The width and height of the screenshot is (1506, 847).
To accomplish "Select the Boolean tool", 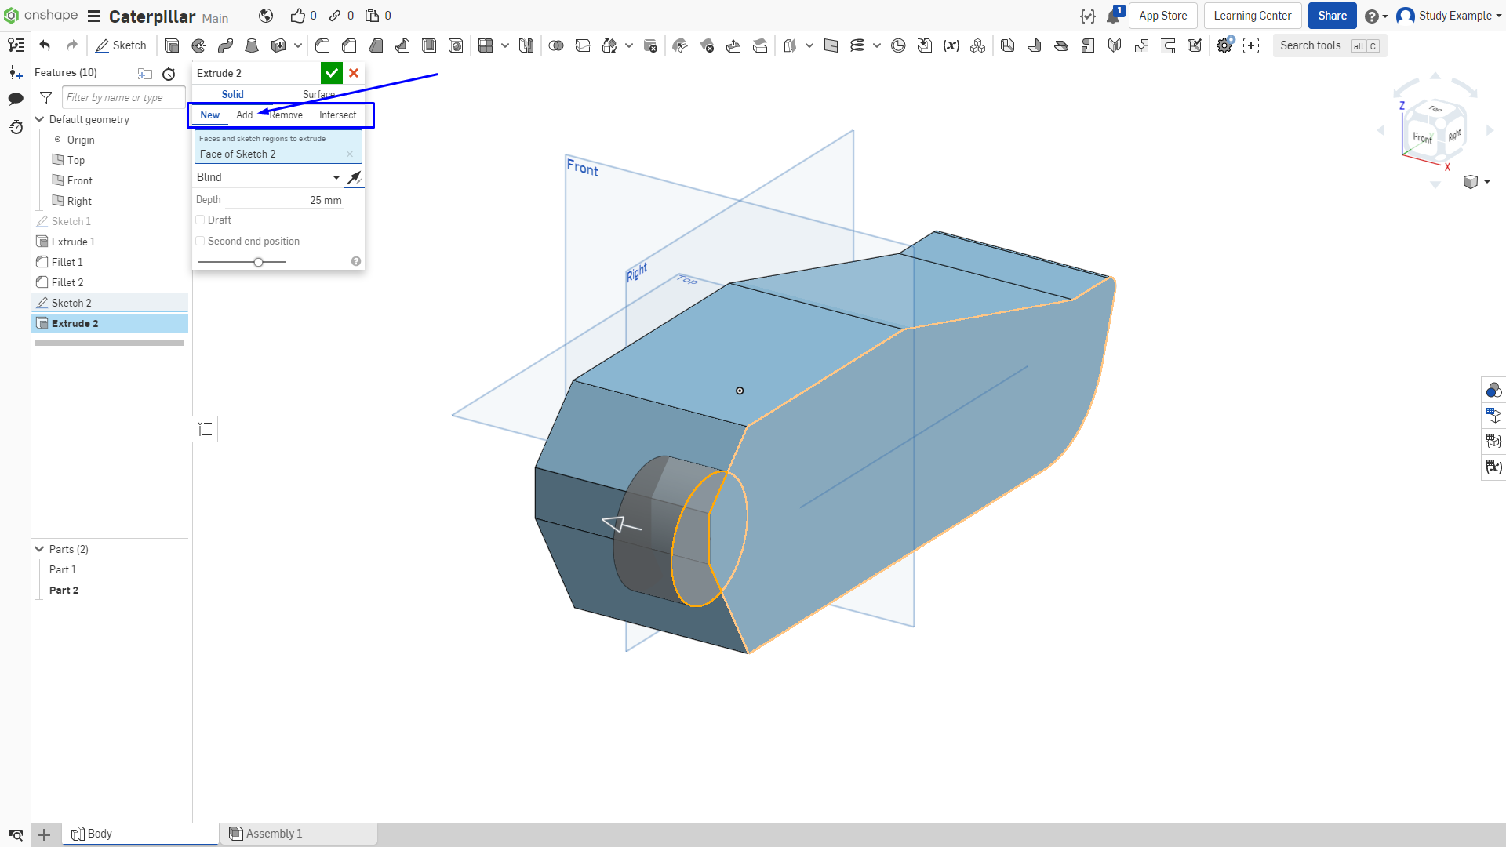I will [x=556, y=45].
